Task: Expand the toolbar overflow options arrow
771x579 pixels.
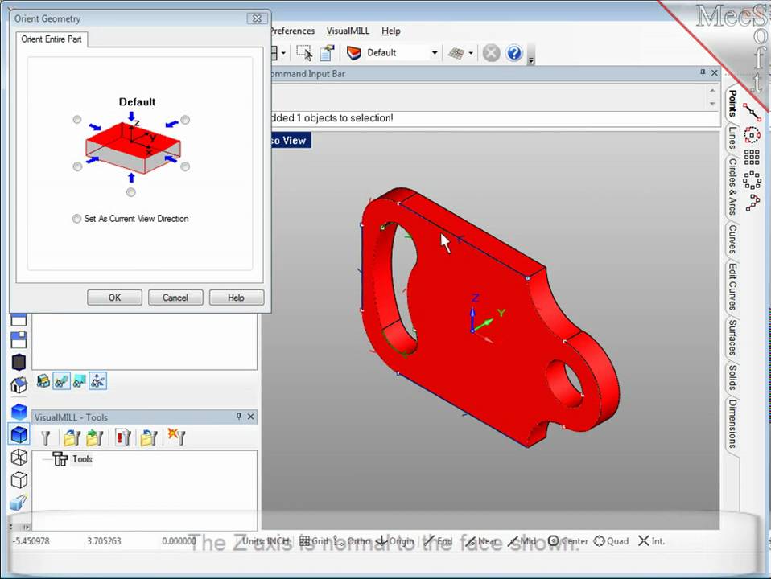Action: click(531, 60)
